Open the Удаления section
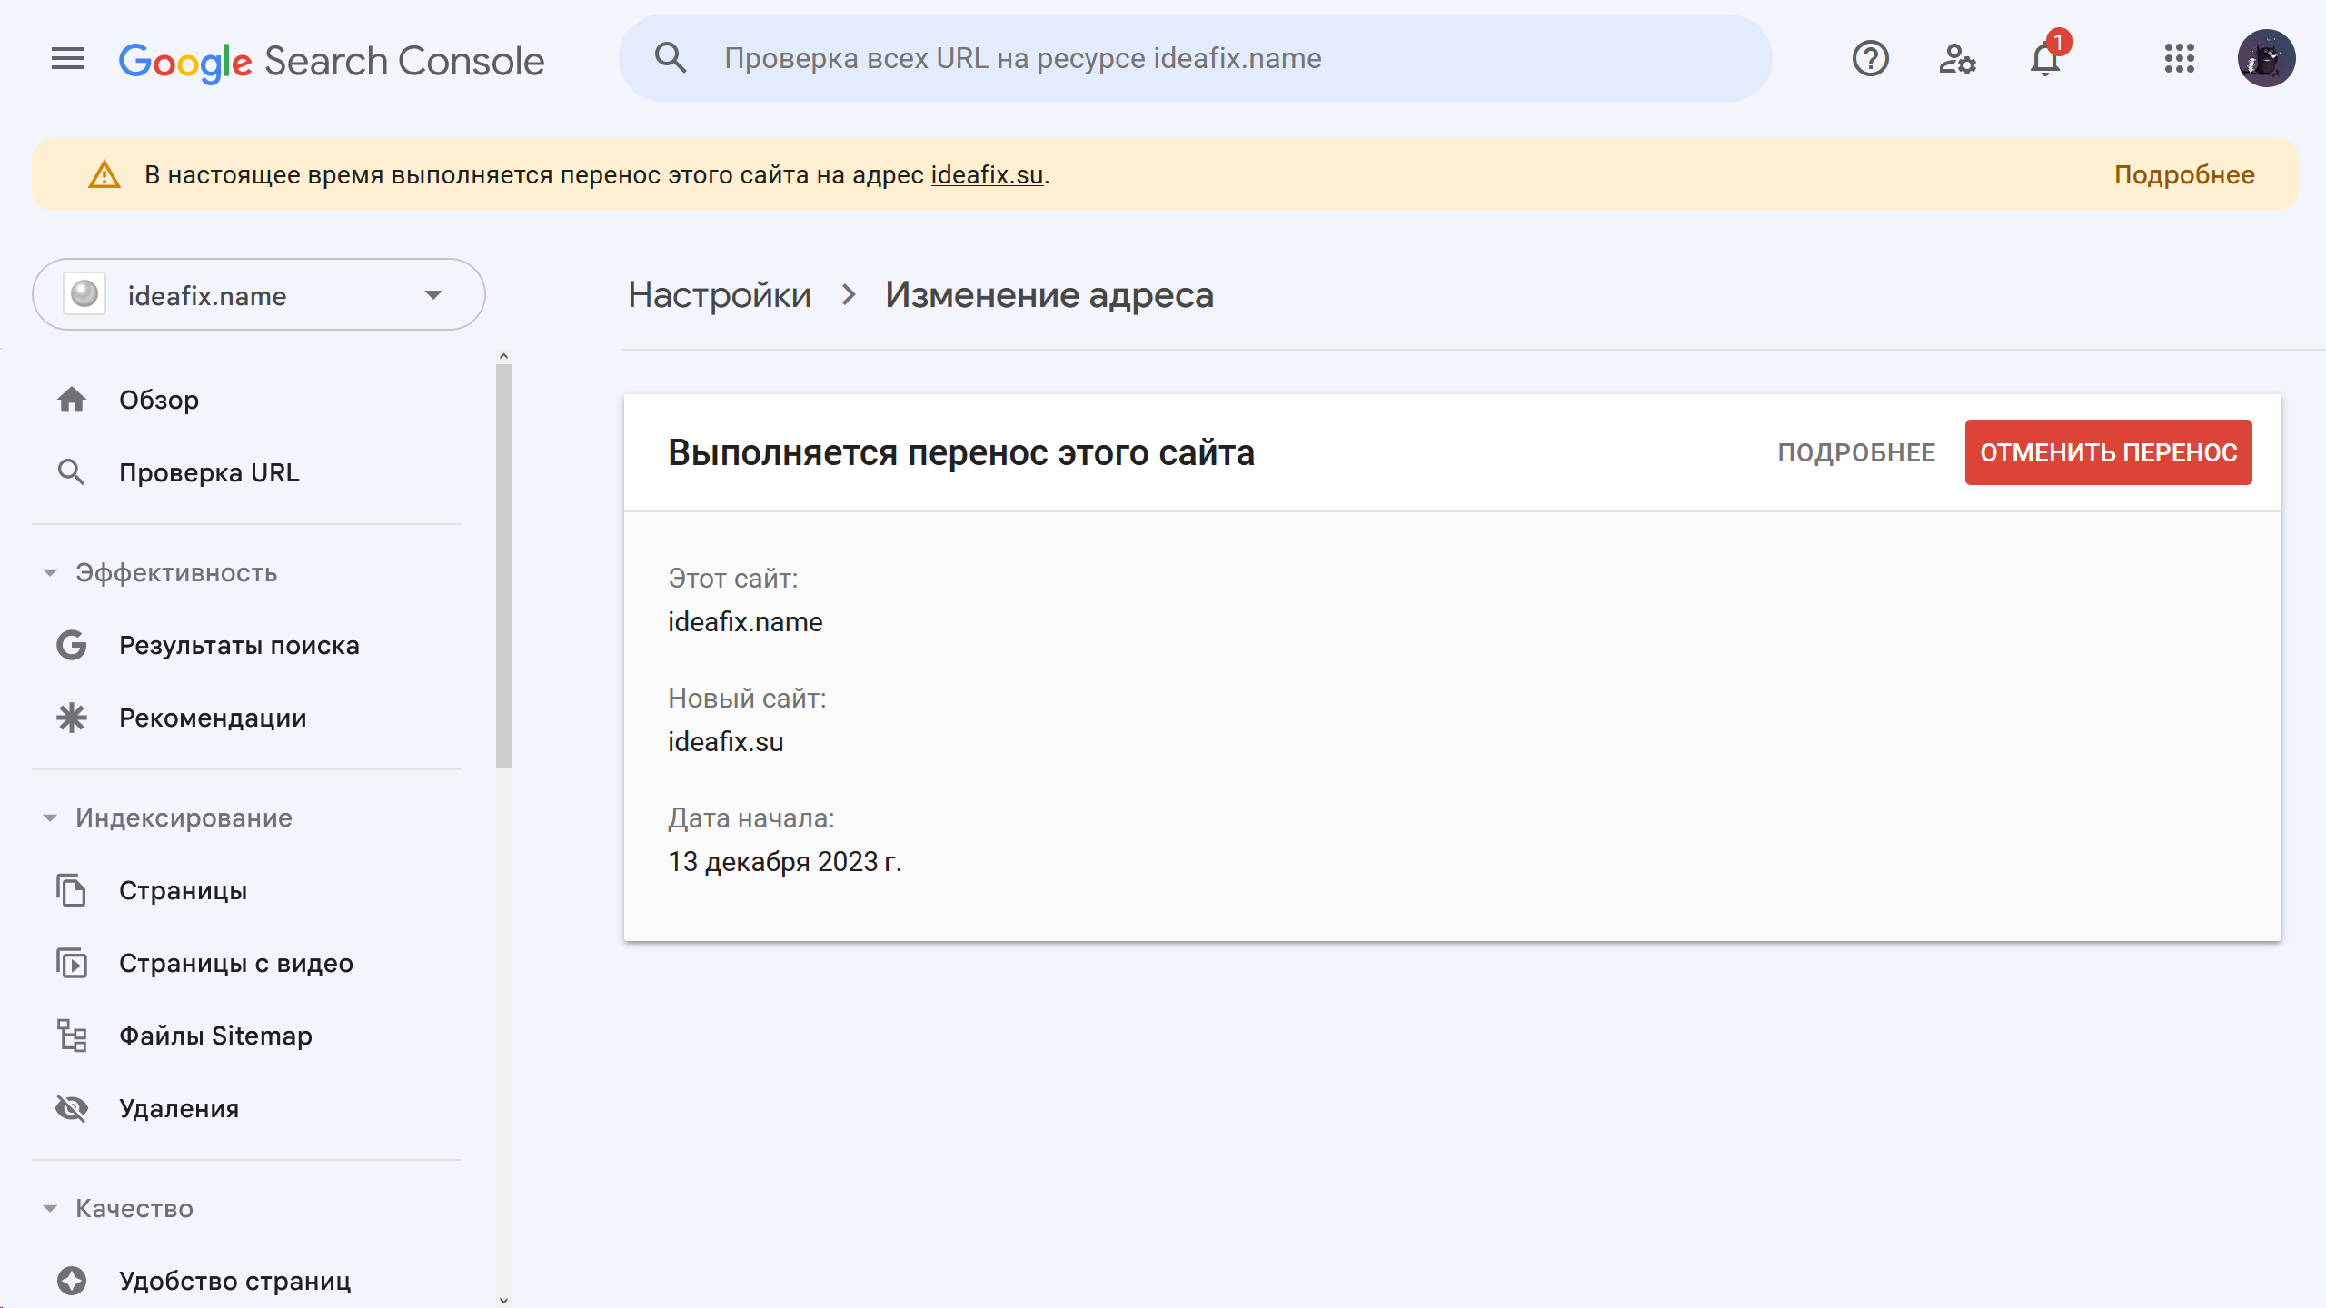The height and width of the screenshot is (1308, 2326). (179, 1109)
